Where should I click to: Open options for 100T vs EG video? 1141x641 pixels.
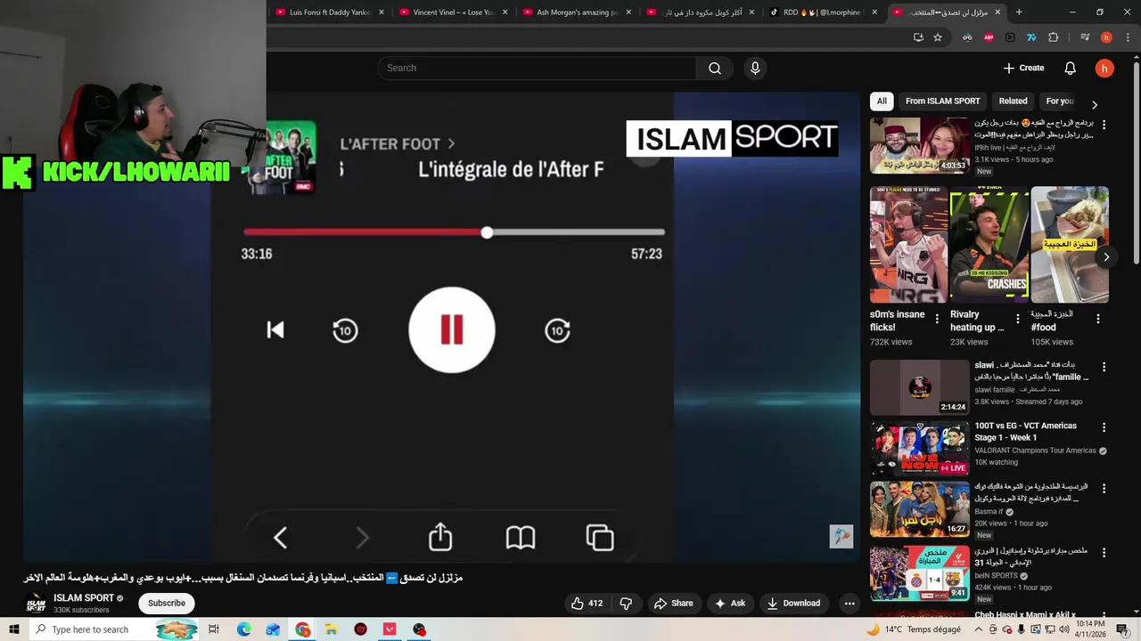1104,428
